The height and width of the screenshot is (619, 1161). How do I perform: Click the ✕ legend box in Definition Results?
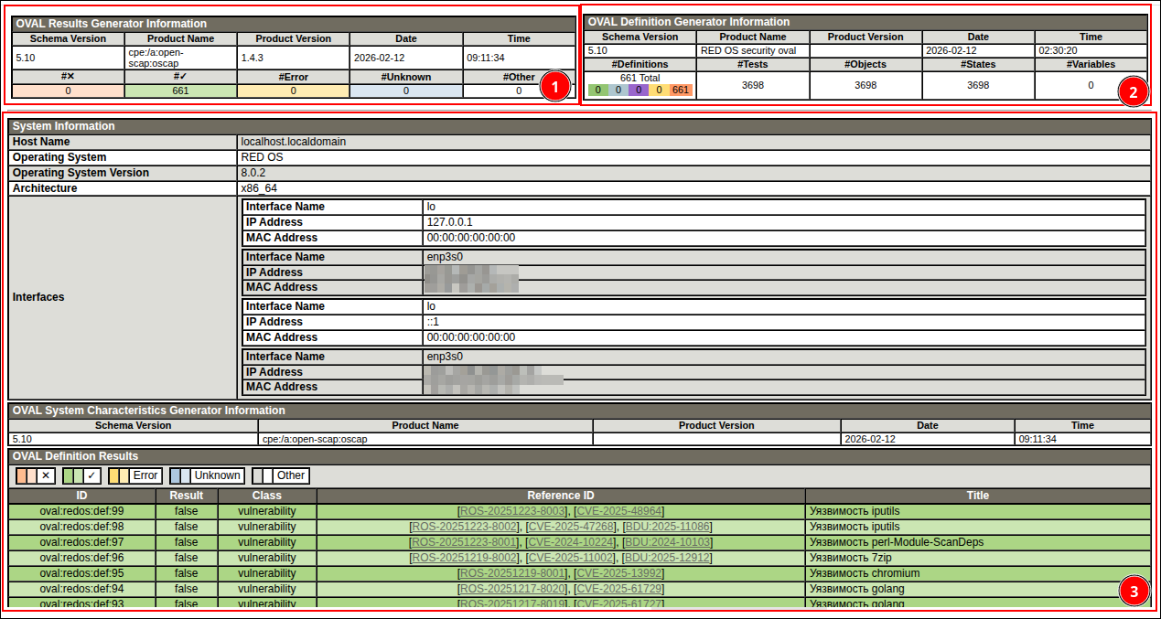pos(37,475)
